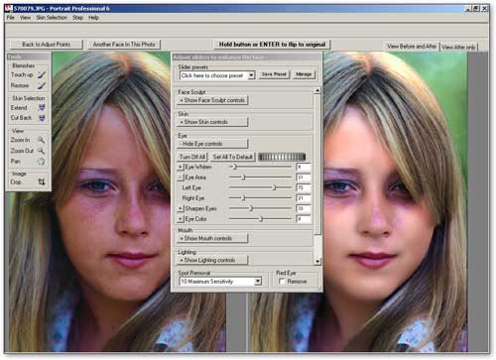Click the Sharpen Eyes slider handle
The height and width of the screenshot is (360, 496).
(x=251, y=208)
